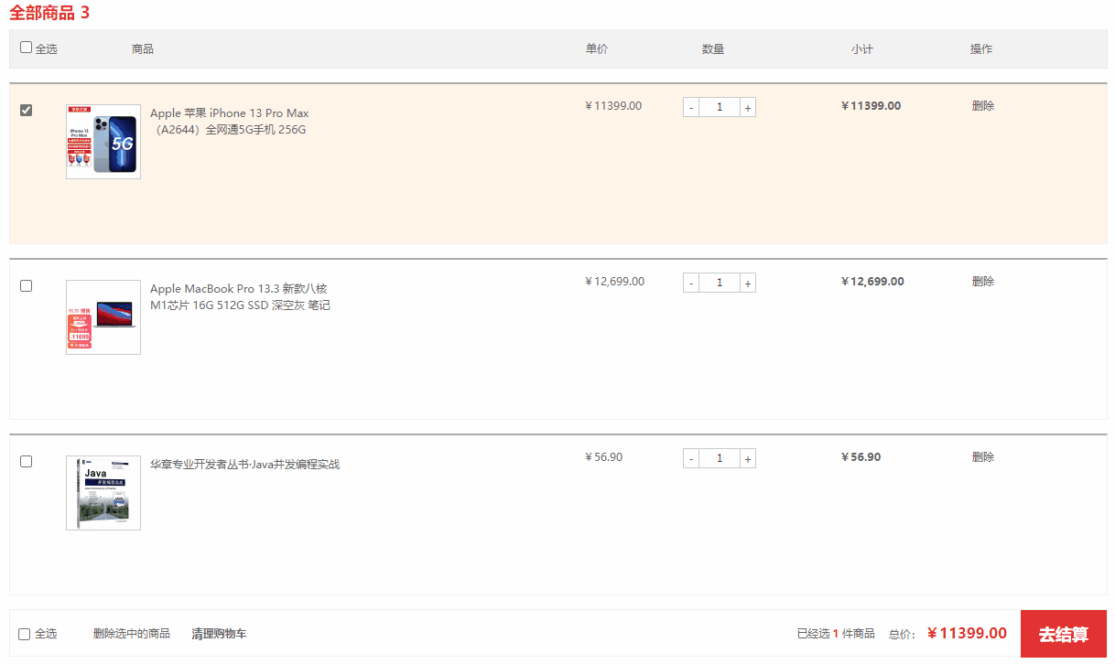Click the red 去结算 checkout button
Viewport: 1115px width, 664px height.
coord(1064,634)
